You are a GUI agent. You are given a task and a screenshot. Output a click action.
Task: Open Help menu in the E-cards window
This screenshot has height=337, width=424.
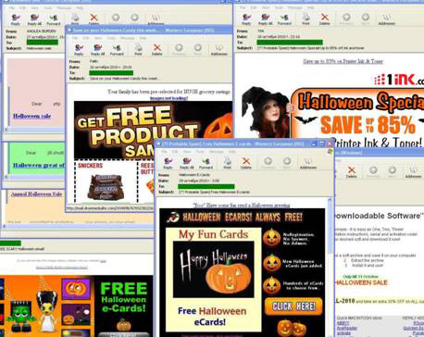coord(232,152)
